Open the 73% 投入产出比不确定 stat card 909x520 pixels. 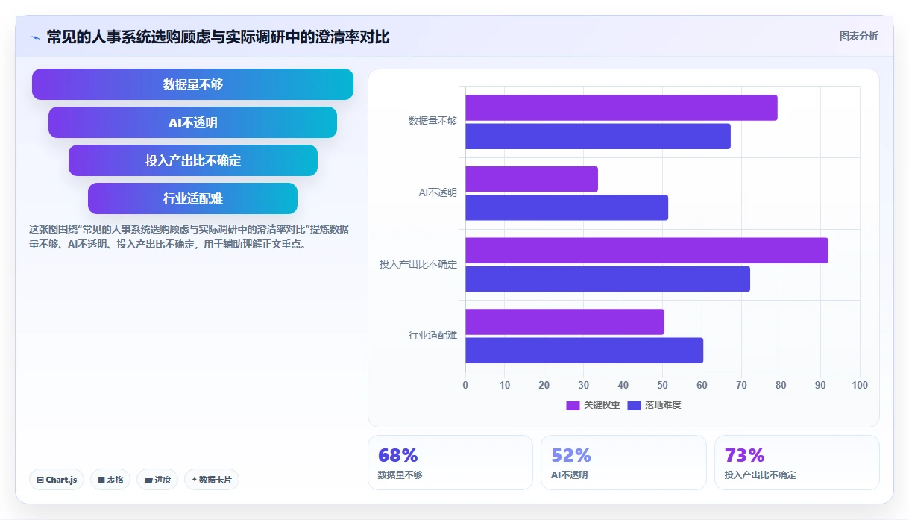click(797, 463)
